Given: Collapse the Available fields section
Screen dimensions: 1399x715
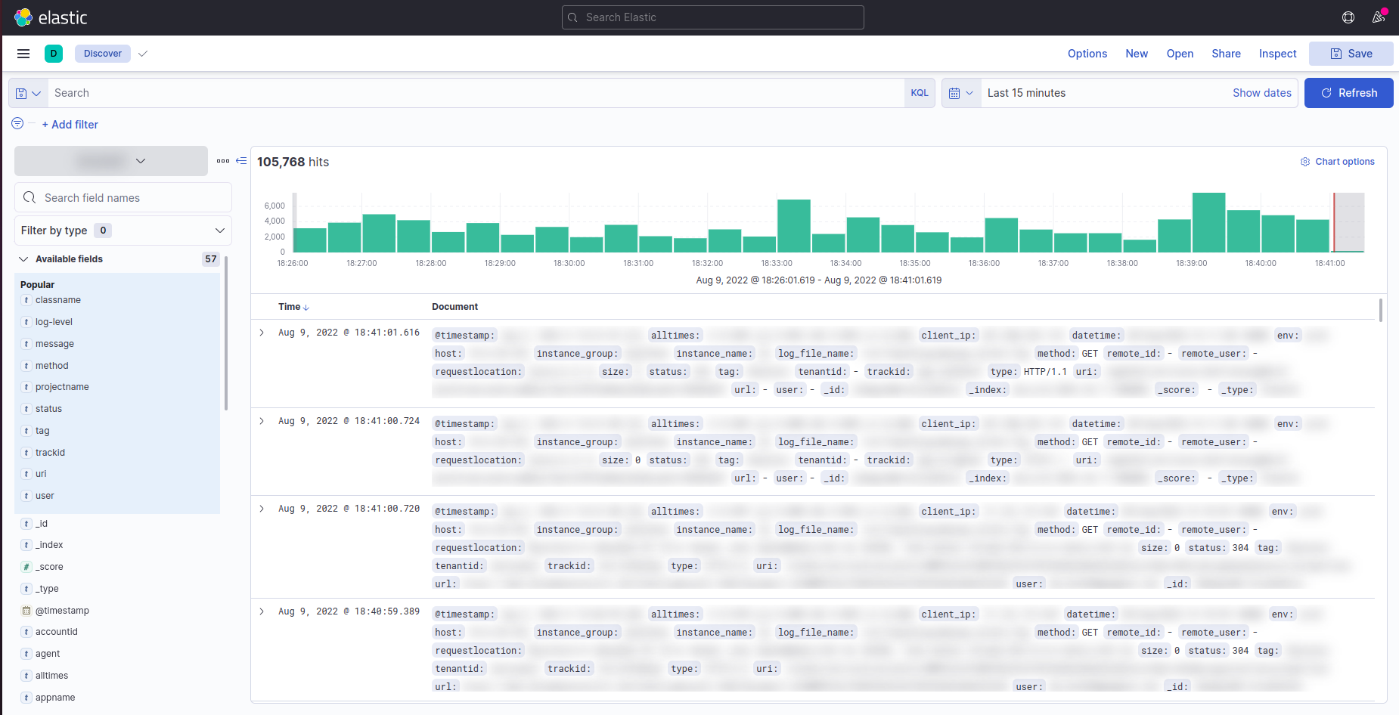Looking at the screenshot, I should tap(23, 258).
